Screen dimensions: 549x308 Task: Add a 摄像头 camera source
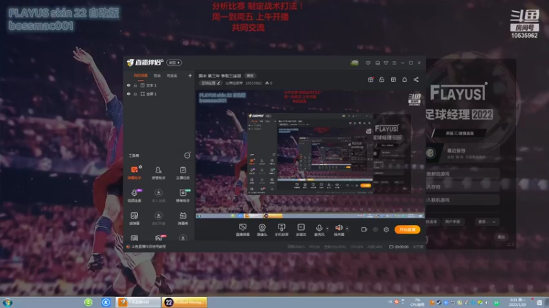[262, 230]
